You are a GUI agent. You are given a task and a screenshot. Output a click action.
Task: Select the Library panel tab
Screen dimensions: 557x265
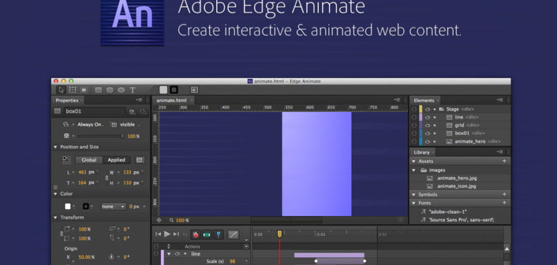point(422,152)
